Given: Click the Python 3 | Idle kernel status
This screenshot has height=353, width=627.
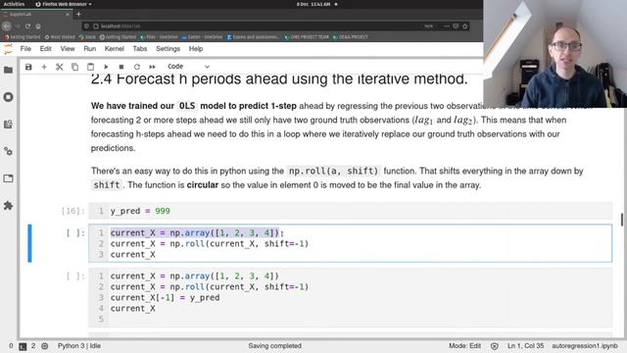Looking at the screenshot, I should click(79, 346).
